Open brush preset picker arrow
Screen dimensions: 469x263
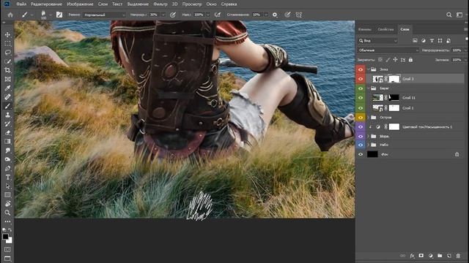tap(51, 15)
